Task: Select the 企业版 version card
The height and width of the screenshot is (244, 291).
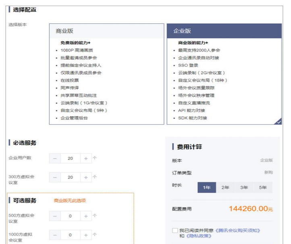Action: click(224, 74)
